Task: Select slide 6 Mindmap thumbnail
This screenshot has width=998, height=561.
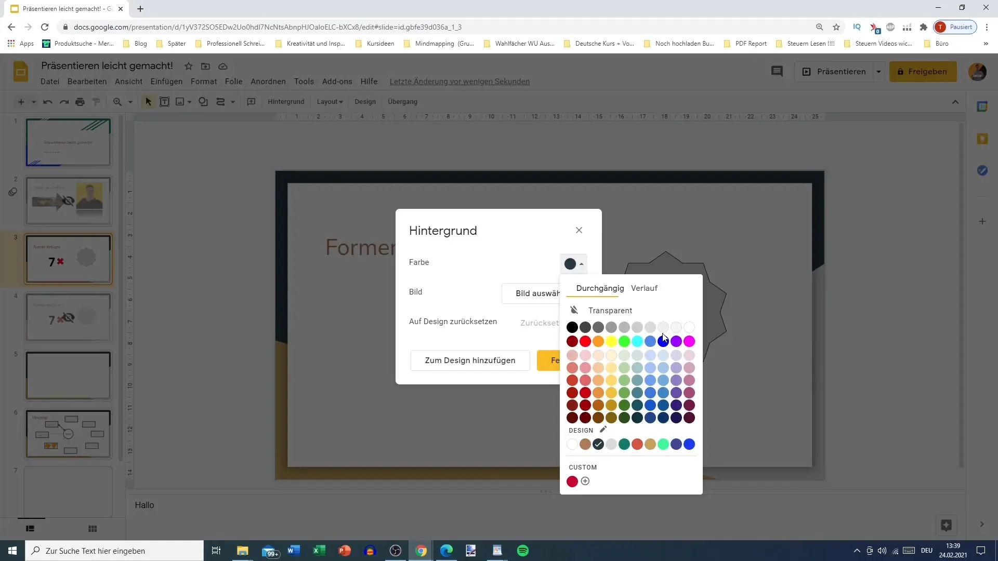Action: coord(68,434)
